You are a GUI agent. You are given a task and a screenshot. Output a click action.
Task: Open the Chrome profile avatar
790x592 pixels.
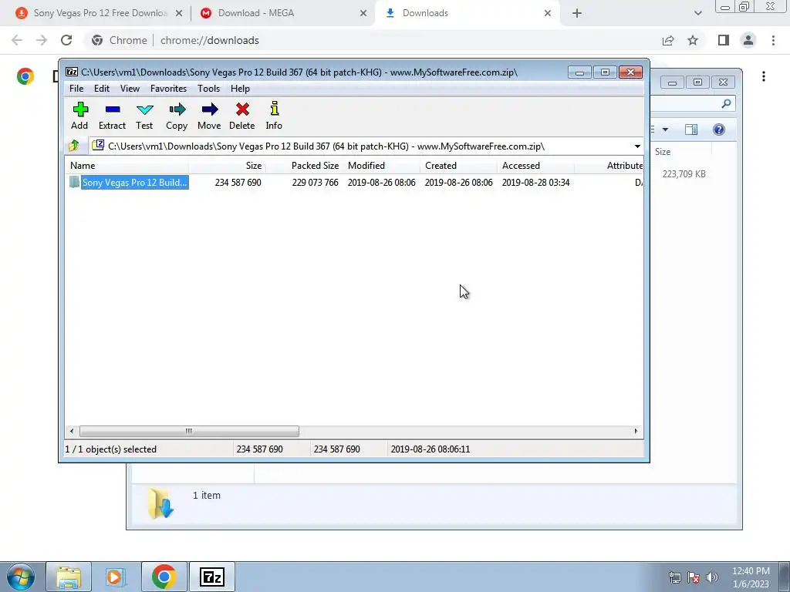pyautogui.click(x=748, y=40)
